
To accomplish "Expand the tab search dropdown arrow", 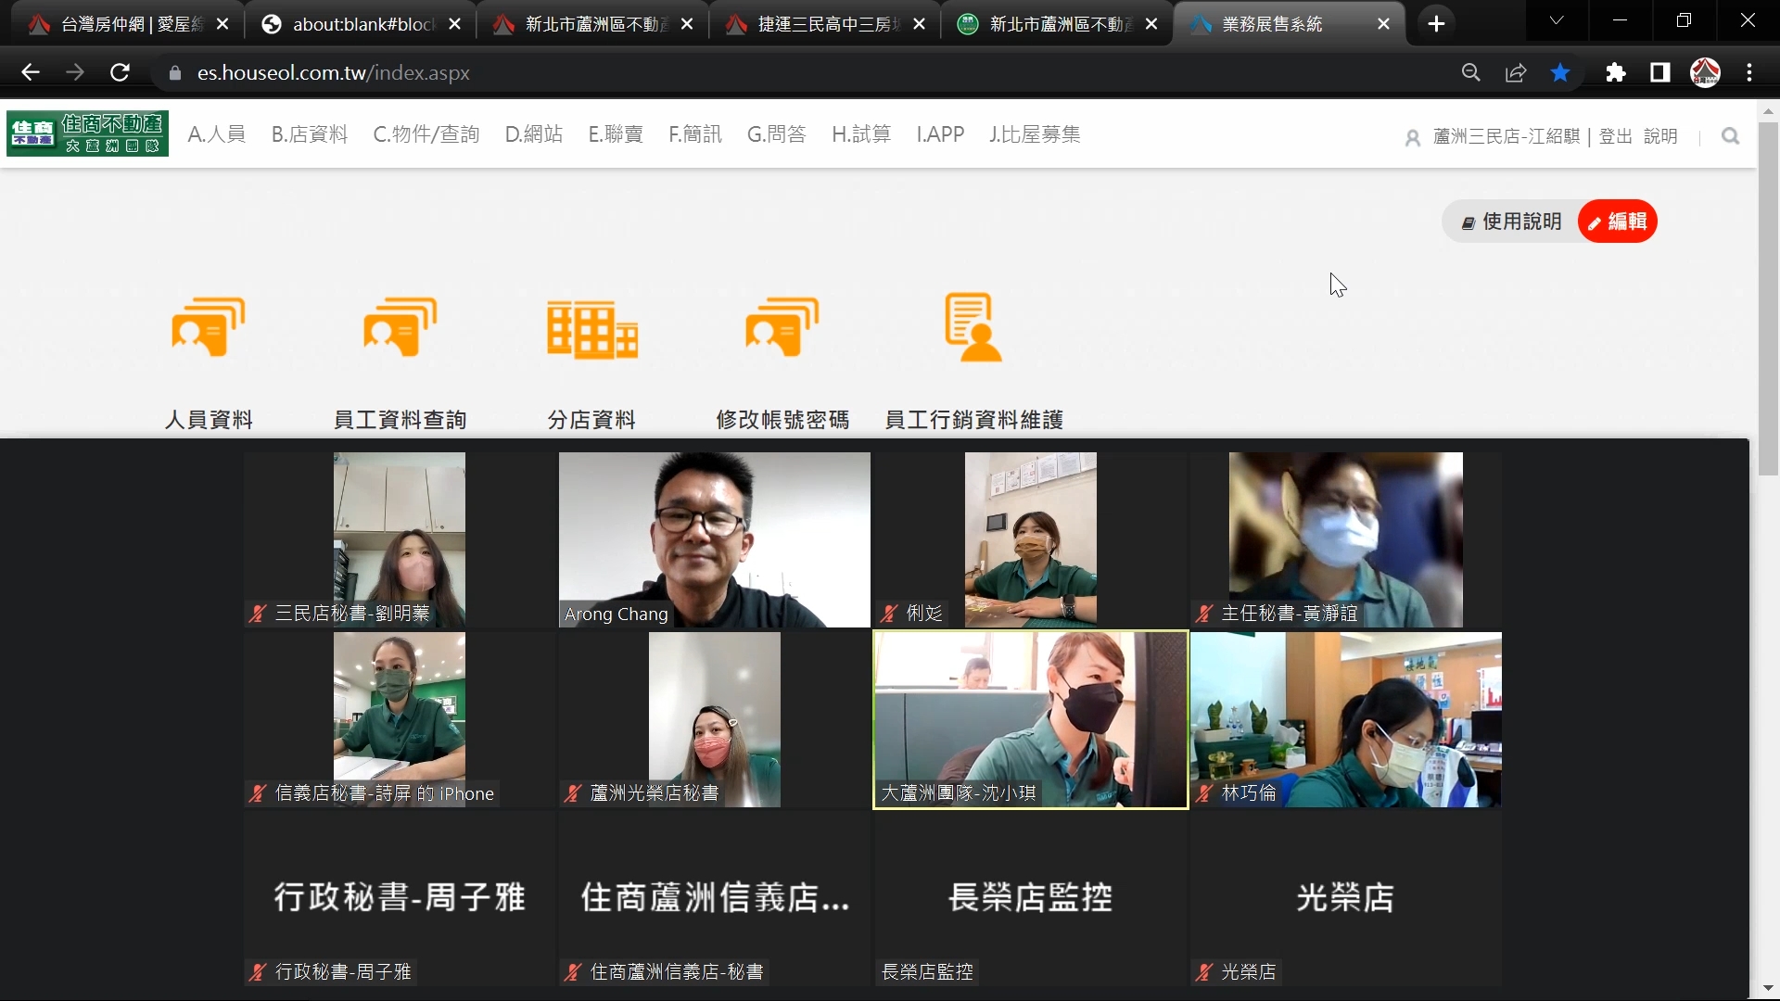I will click(1557, 21).
